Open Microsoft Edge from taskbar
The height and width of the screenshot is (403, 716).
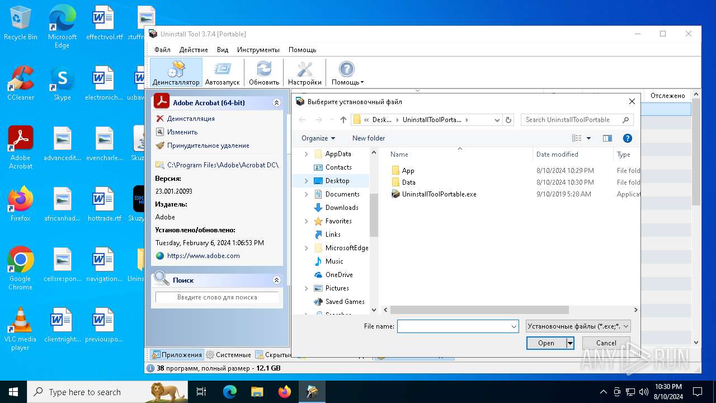[230, 392]
